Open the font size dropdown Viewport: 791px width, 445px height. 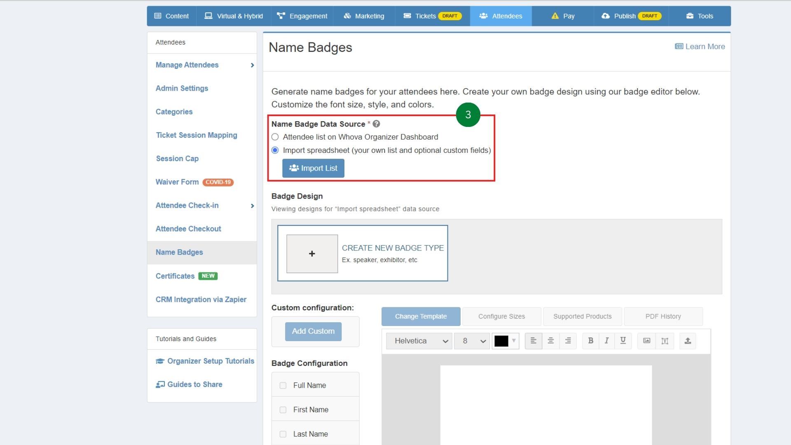(x=472, y=341)
